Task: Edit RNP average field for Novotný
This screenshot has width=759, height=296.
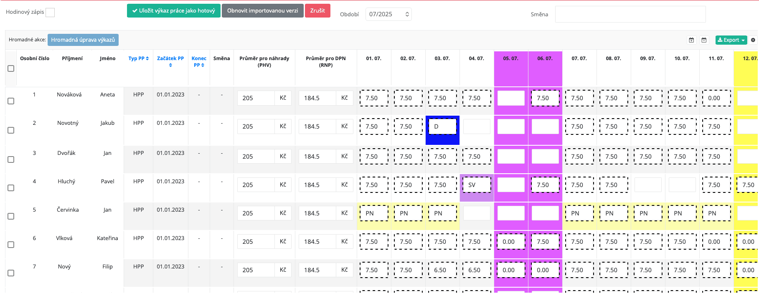Action: point(317,126)
